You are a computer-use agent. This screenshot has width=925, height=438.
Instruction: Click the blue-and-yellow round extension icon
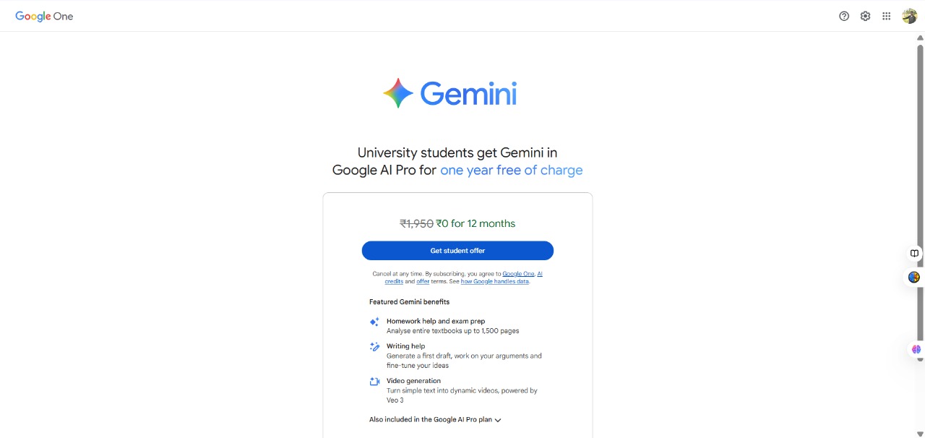tap(914, 278)
